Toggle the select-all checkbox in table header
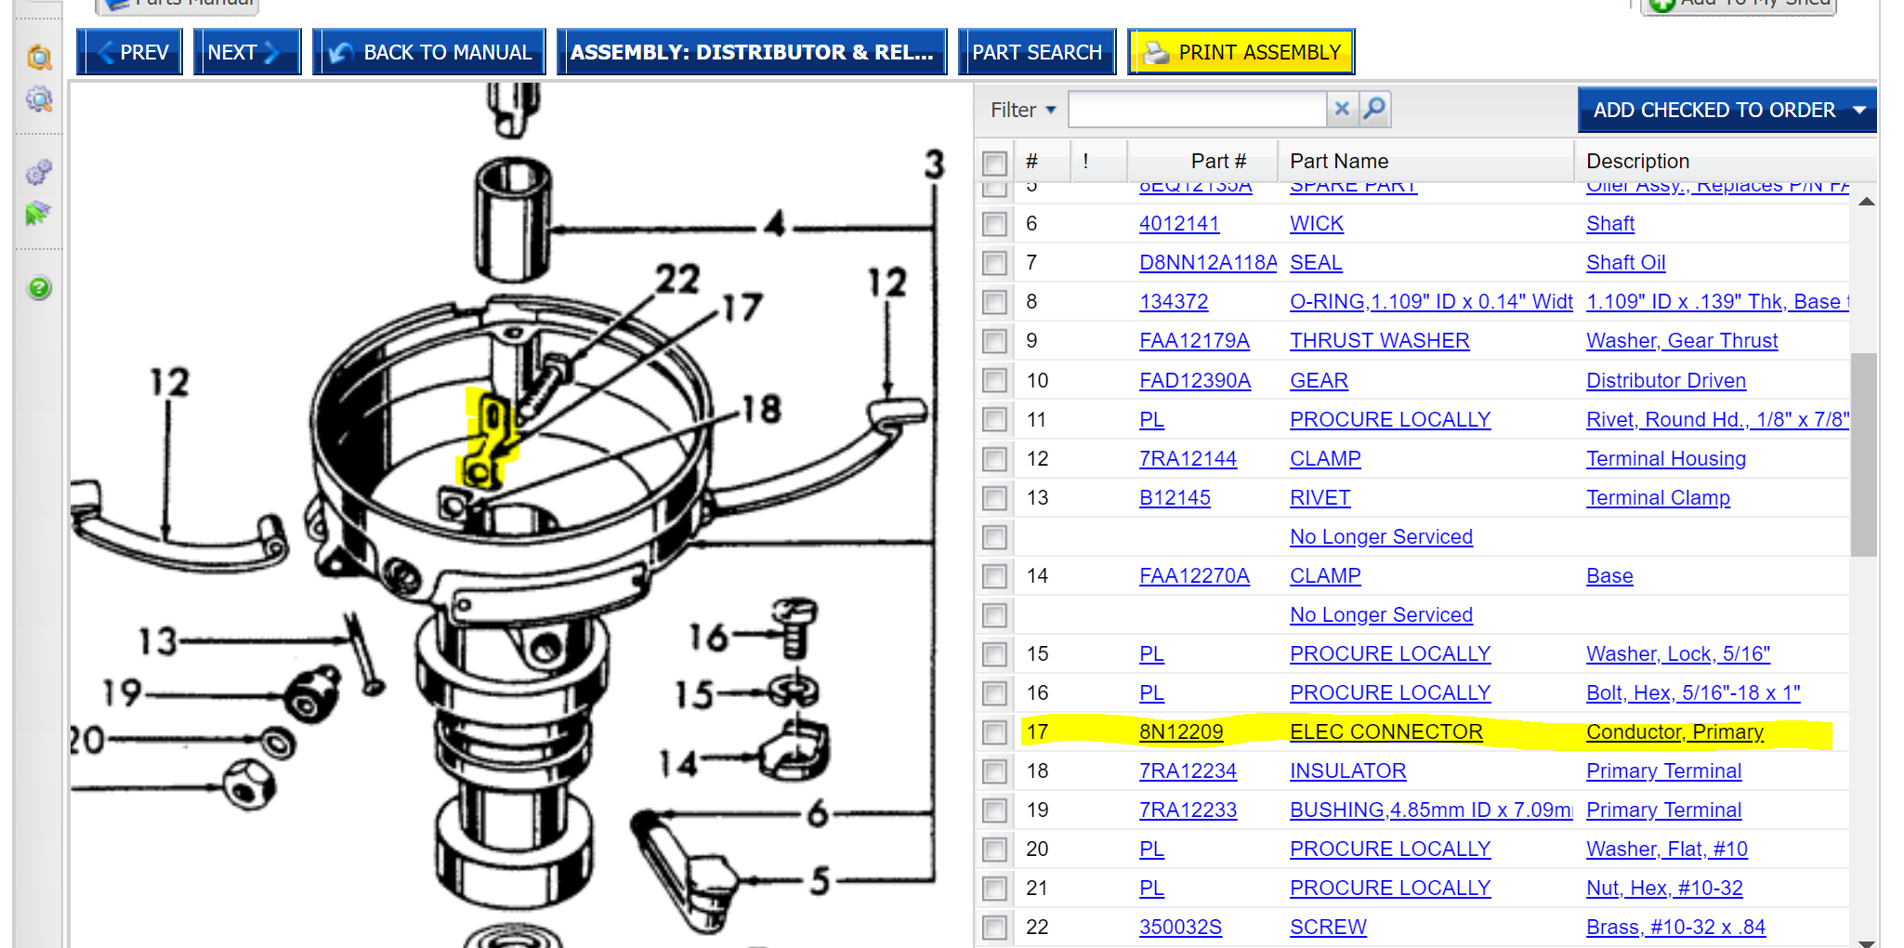This screenshot has height=948, width=1904. 994,163
